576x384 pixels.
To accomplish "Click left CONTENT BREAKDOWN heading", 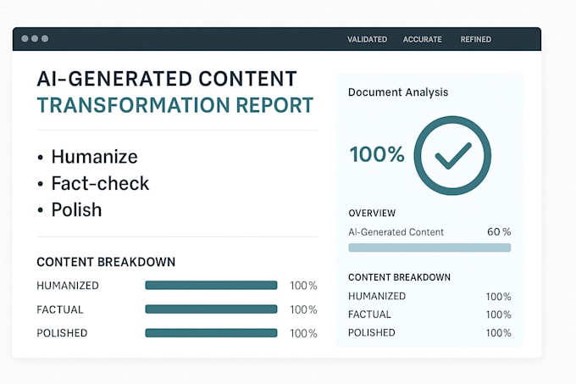I will click(106, 262).
